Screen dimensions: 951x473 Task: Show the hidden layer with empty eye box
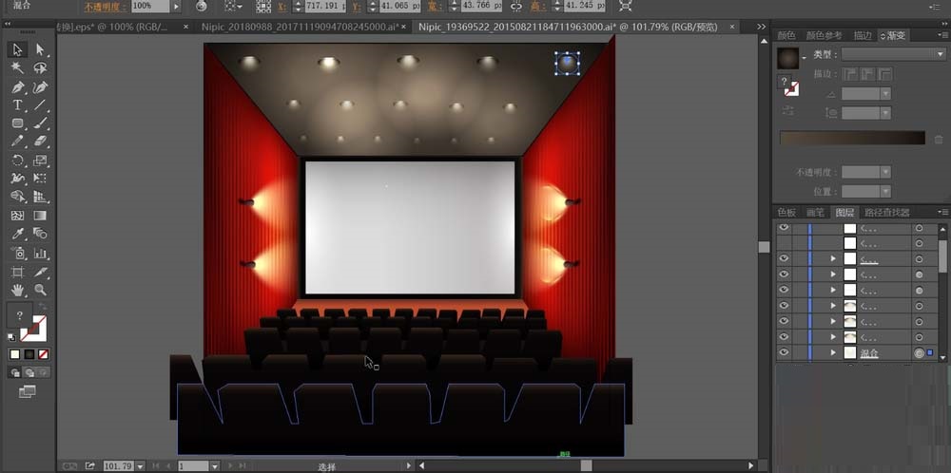tap(784, 243)
